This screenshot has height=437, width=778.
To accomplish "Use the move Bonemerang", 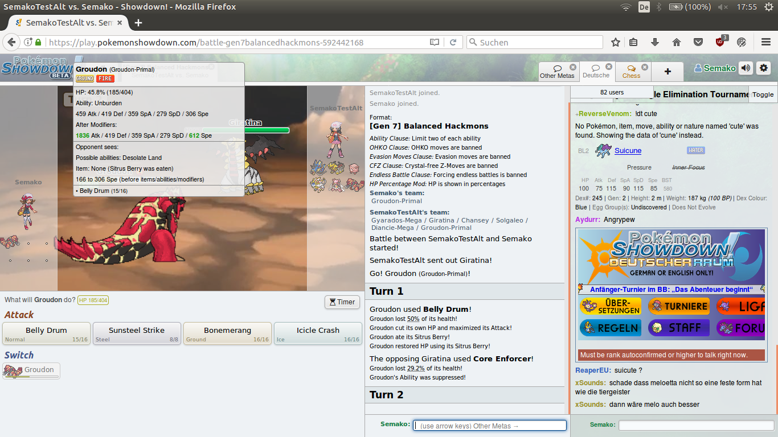I will 227,333.
